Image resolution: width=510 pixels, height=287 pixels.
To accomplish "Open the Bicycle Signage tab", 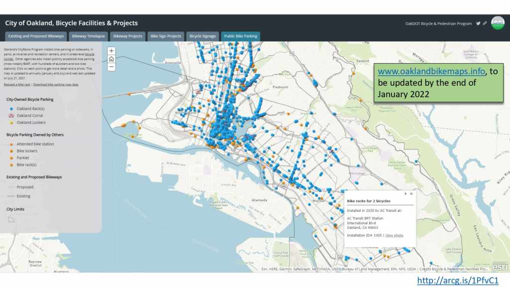I will [x=203, y=36].
